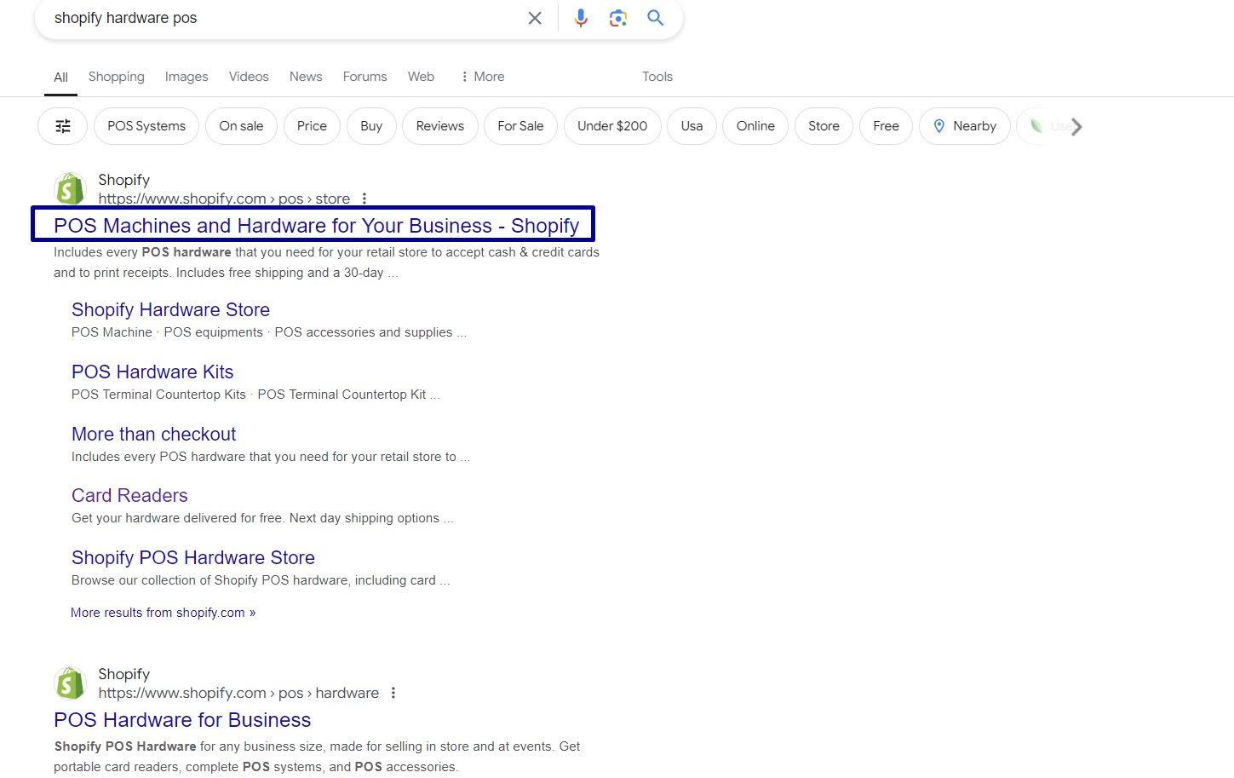Open the More than checkout sitelink
Viewport: 1234px width, 778px height.
(x=153, y=435)
